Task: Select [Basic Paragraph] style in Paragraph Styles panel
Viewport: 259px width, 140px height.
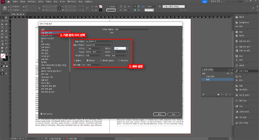Action: point(210,76)
